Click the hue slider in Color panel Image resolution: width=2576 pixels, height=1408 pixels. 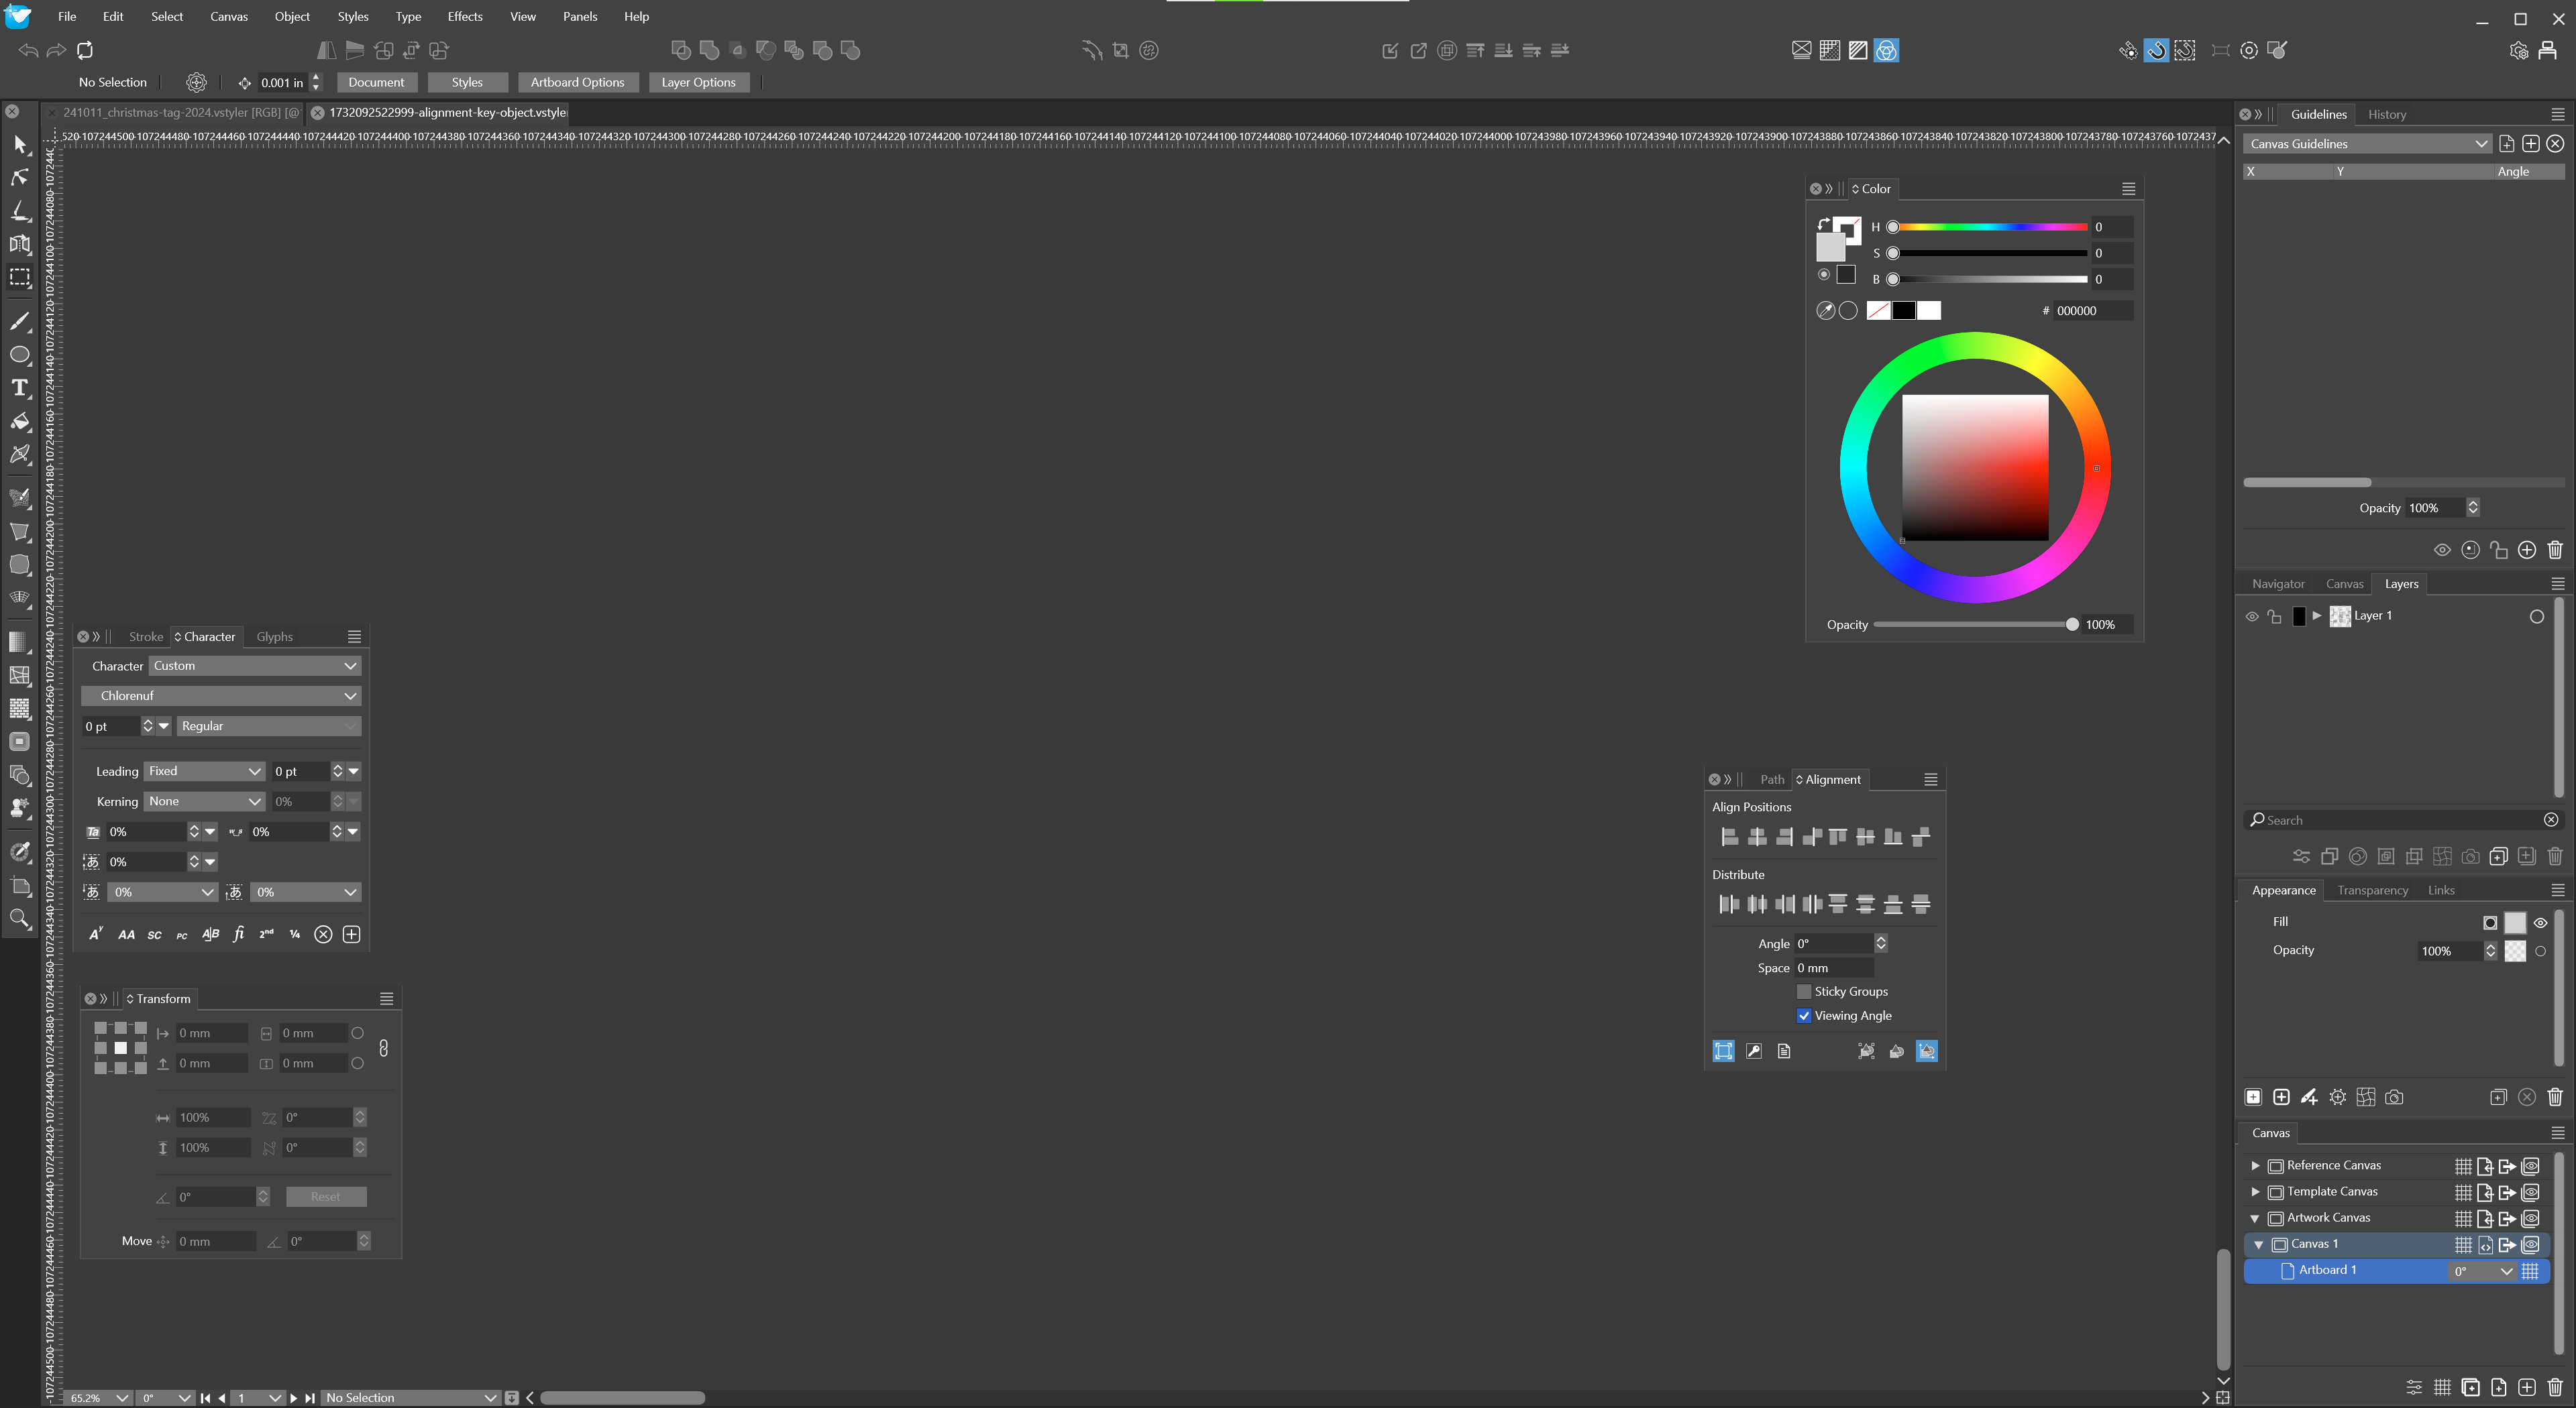[x=1989, y=227]
